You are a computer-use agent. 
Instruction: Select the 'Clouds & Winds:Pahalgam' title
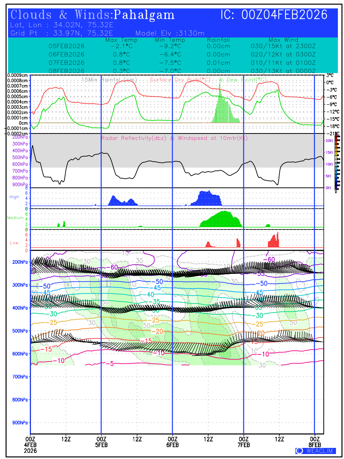tap(92, 15)
